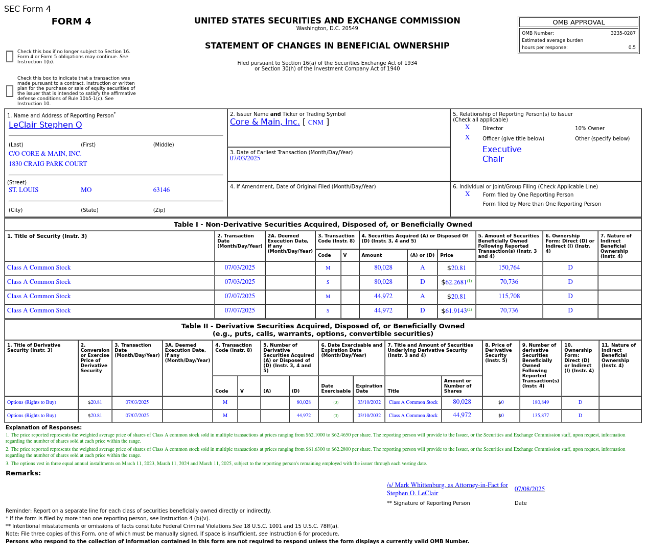Check the 'no longer subject to Section 16' box
Viewport: 646px width, 557px height.
click(10, 57)
